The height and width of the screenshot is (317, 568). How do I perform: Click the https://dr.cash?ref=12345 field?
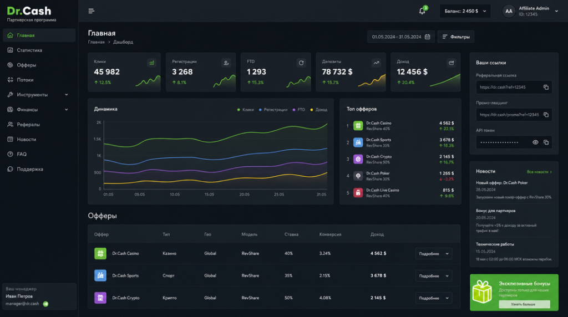point(514,87)
